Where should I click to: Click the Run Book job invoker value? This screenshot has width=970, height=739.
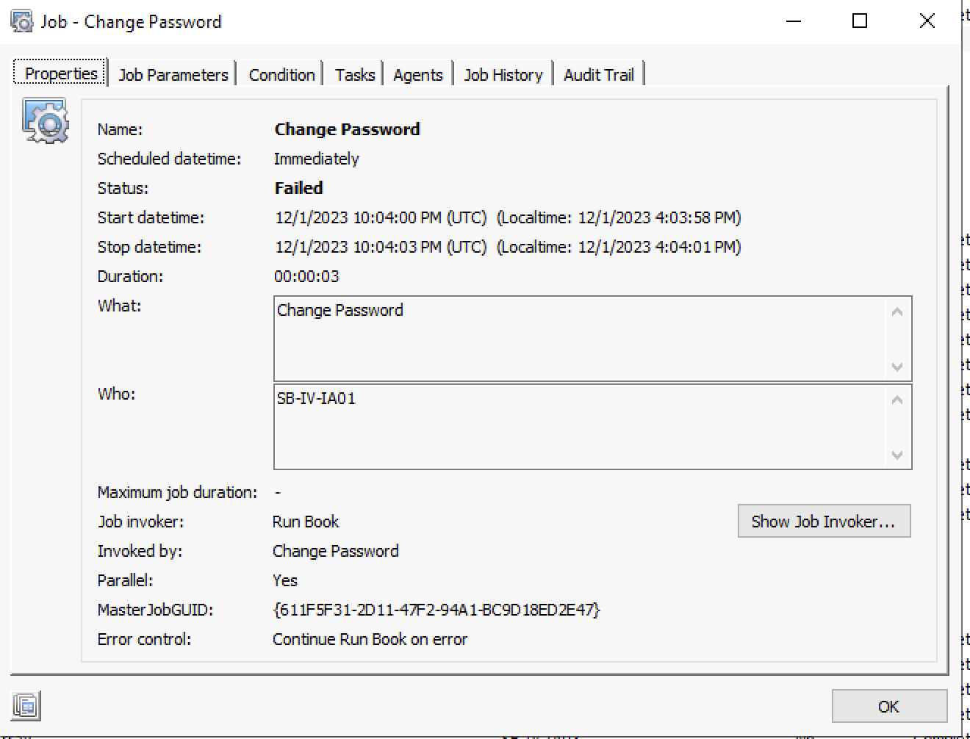pyautogui.click(x=306, y=522)
